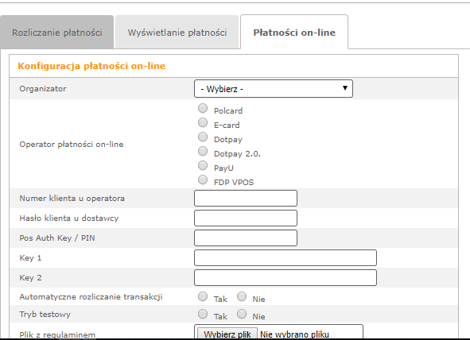Focus the Numer klienta u operatora field
This screenshot has width=470, height=340.
click(x=246, y=198)
